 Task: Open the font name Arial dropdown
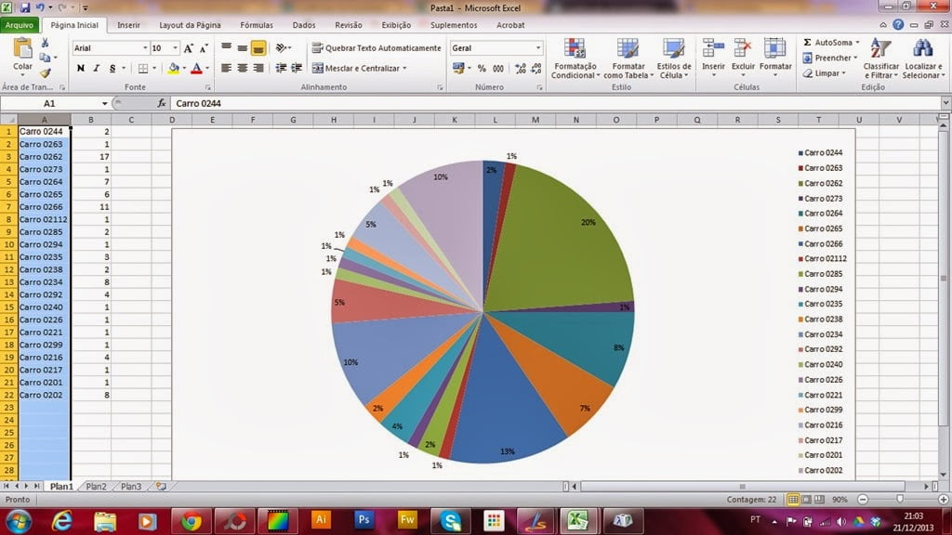145,48
